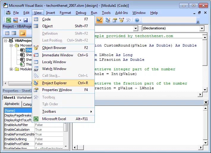Click the EnablePivotTable property row
Screen dimensions: 211x153
[34, 144]
